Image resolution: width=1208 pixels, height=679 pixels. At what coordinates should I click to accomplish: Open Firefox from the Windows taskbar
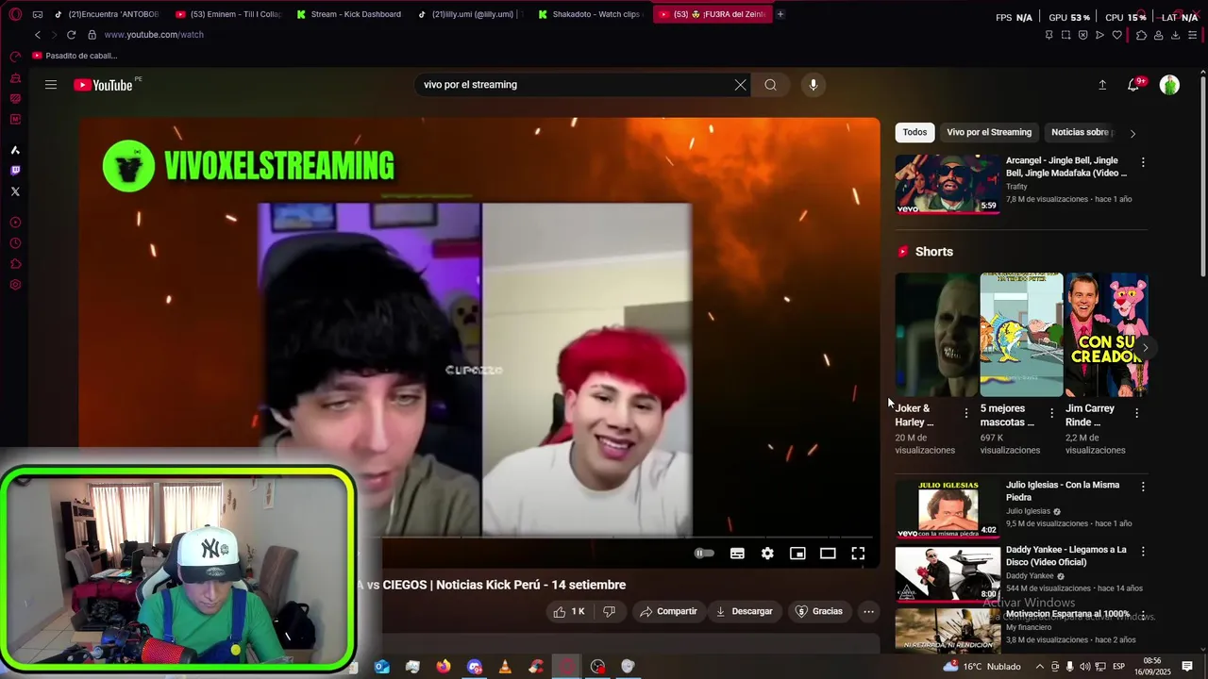tap(444, 667)
